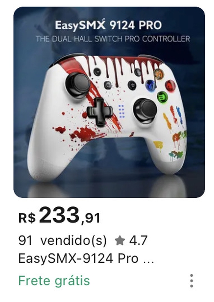Click the minus button on the controller
Viewport: 214px width, 302px height.
pyautogui.click(x=98, y=72)
